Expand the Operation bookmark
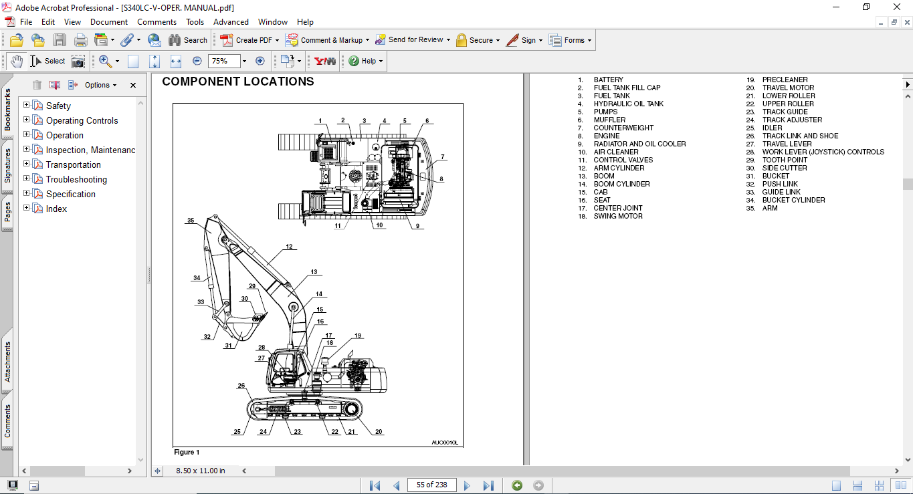 point(27,134)
